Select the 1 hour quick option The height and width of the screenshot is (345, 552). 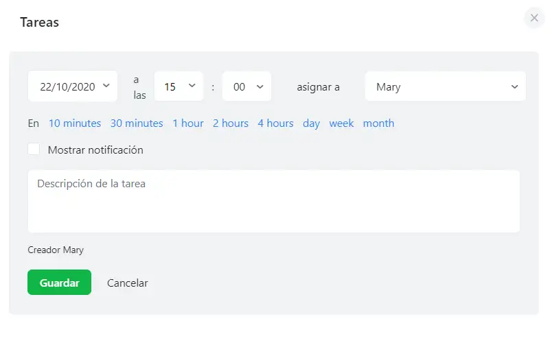pyautogui.click(x=188, y=123)
